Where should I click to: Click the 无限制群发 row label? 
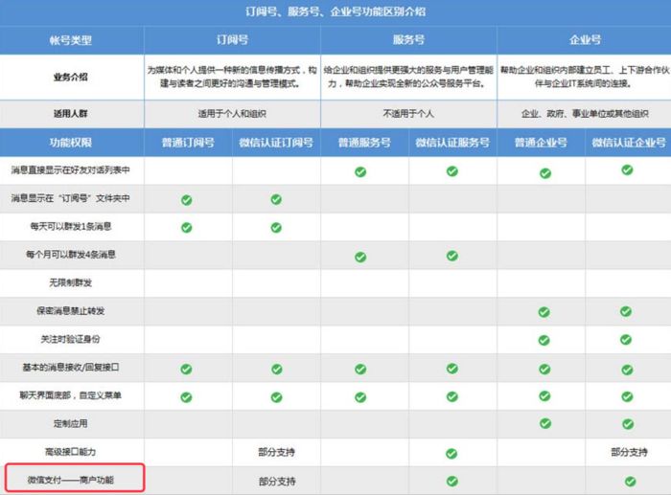71,283
